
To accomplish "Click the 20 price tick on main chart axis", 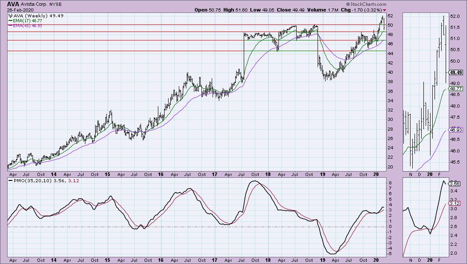I will pos(390,167).
